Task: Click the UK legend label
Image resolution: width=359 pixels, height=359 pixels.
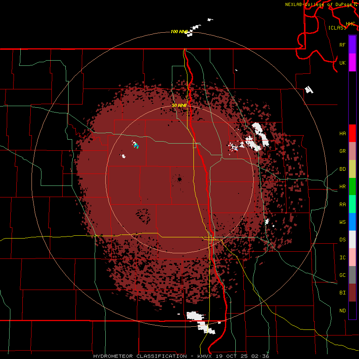Action: tap(342, 63)
